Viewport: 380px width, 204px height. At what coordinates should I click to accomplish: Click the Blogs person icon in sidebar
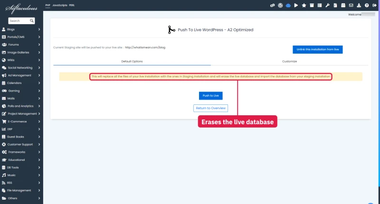pos(4,29)
